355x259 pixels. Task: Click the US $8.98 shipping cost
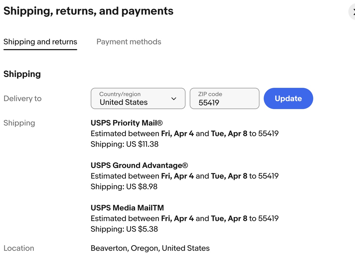tap(142, 187)
